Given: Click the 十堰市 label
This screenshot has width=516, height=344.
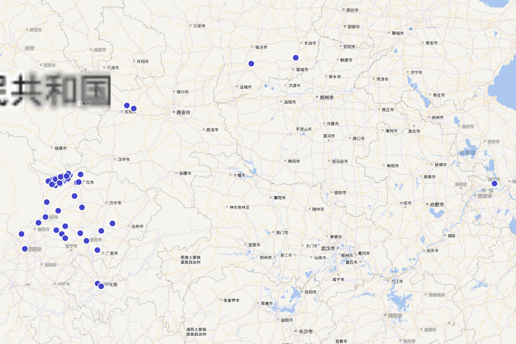Looking at the screenshot, I should point(239,175).
